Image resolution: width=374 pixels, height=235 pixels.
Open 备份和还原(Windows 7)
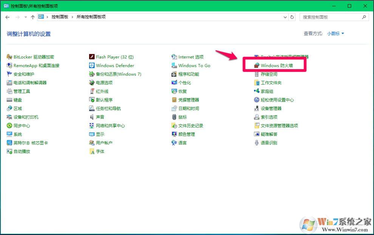(118, 74)
